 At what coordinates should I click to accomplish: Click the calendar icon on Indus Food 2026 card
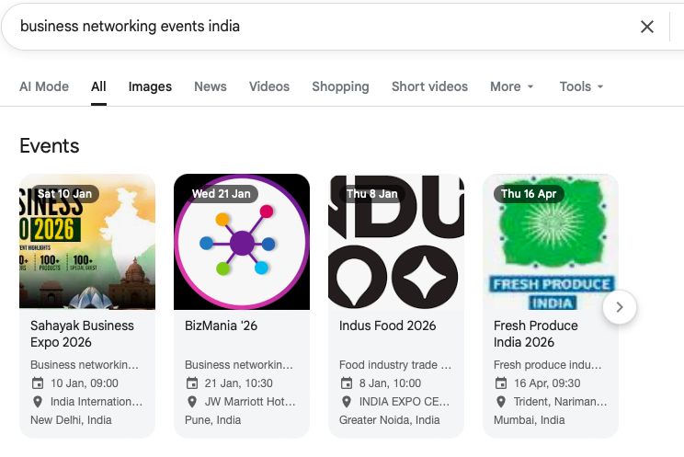pyautogui.click(x=347, y=383)
